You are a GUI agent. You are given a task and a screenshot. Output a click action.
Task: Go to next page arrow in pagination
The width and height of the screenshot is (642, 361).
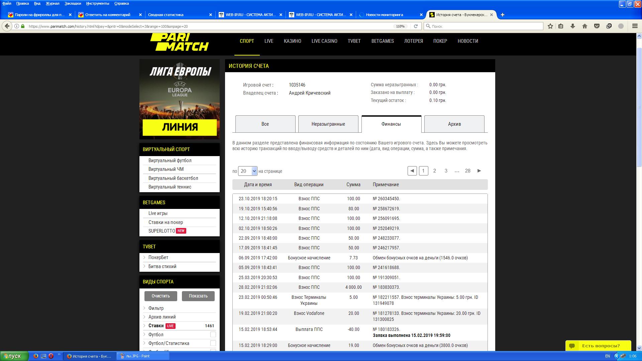(479, 171)
